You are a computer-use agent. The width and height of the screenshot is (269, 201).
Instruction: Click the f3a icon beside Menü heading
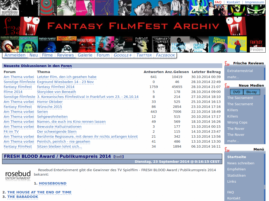coord(227,149)
